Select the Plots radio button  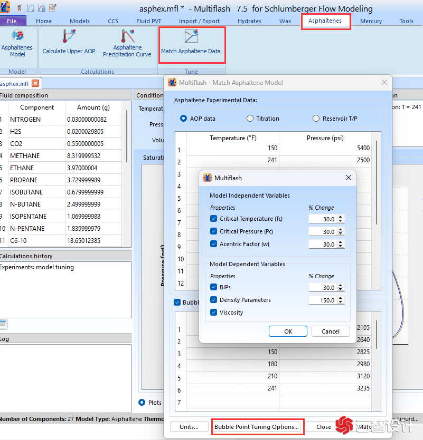click(x=142, y=403)
